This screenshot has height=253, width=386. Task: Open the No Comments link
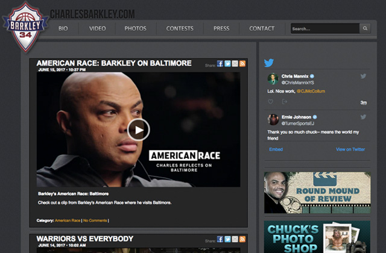click(95, 220)
